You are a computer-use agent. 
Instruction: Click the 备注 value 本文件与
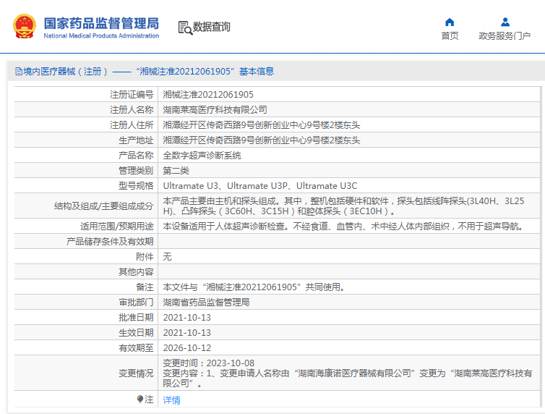coord(254,287)
